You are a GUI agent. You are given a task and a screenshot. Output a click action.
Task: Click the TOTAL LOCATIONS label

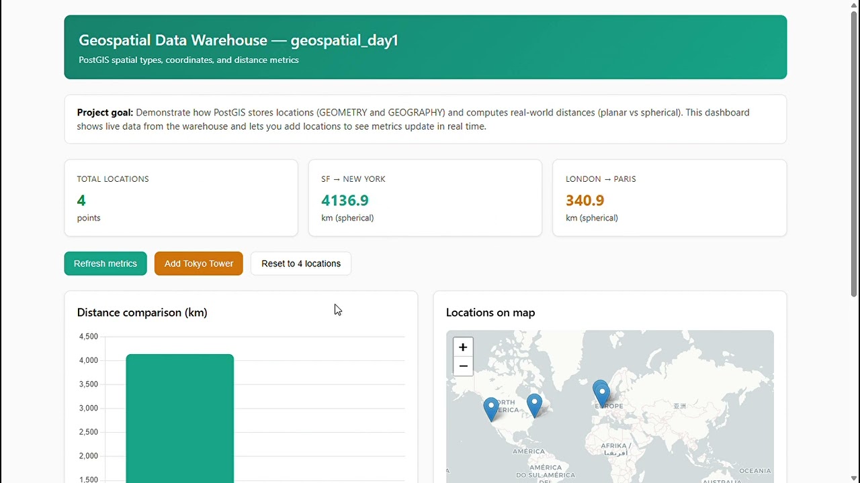coord(113,179)
